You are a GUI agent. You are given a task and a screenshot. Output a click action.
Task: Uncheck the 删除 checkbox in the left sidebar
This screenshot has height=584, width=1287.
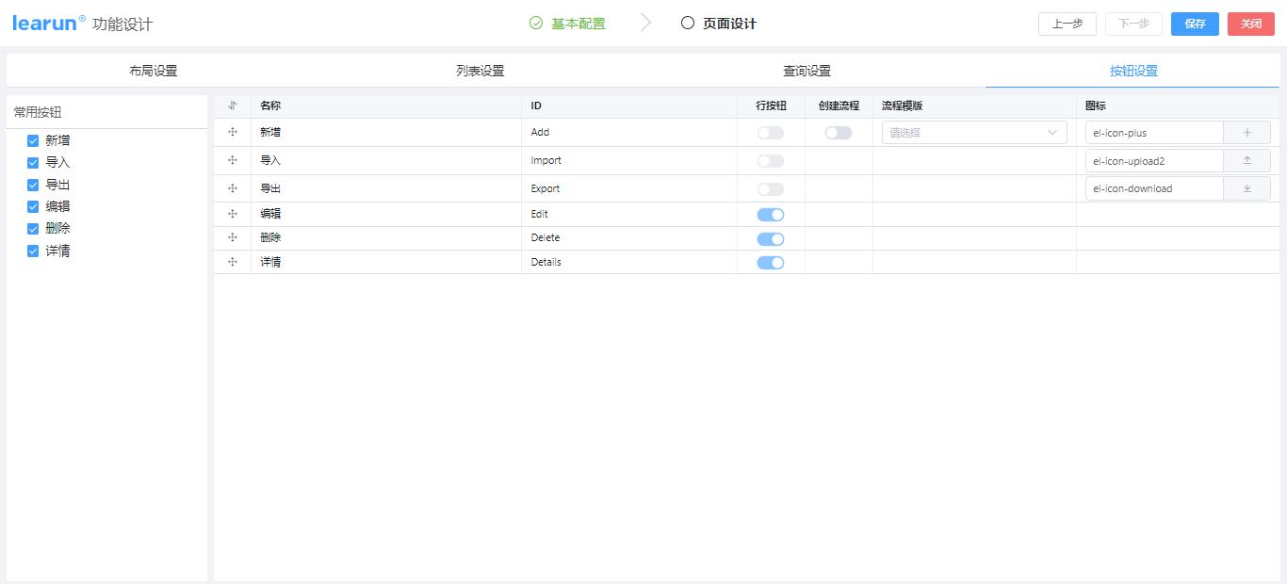(x=32, y=228)
